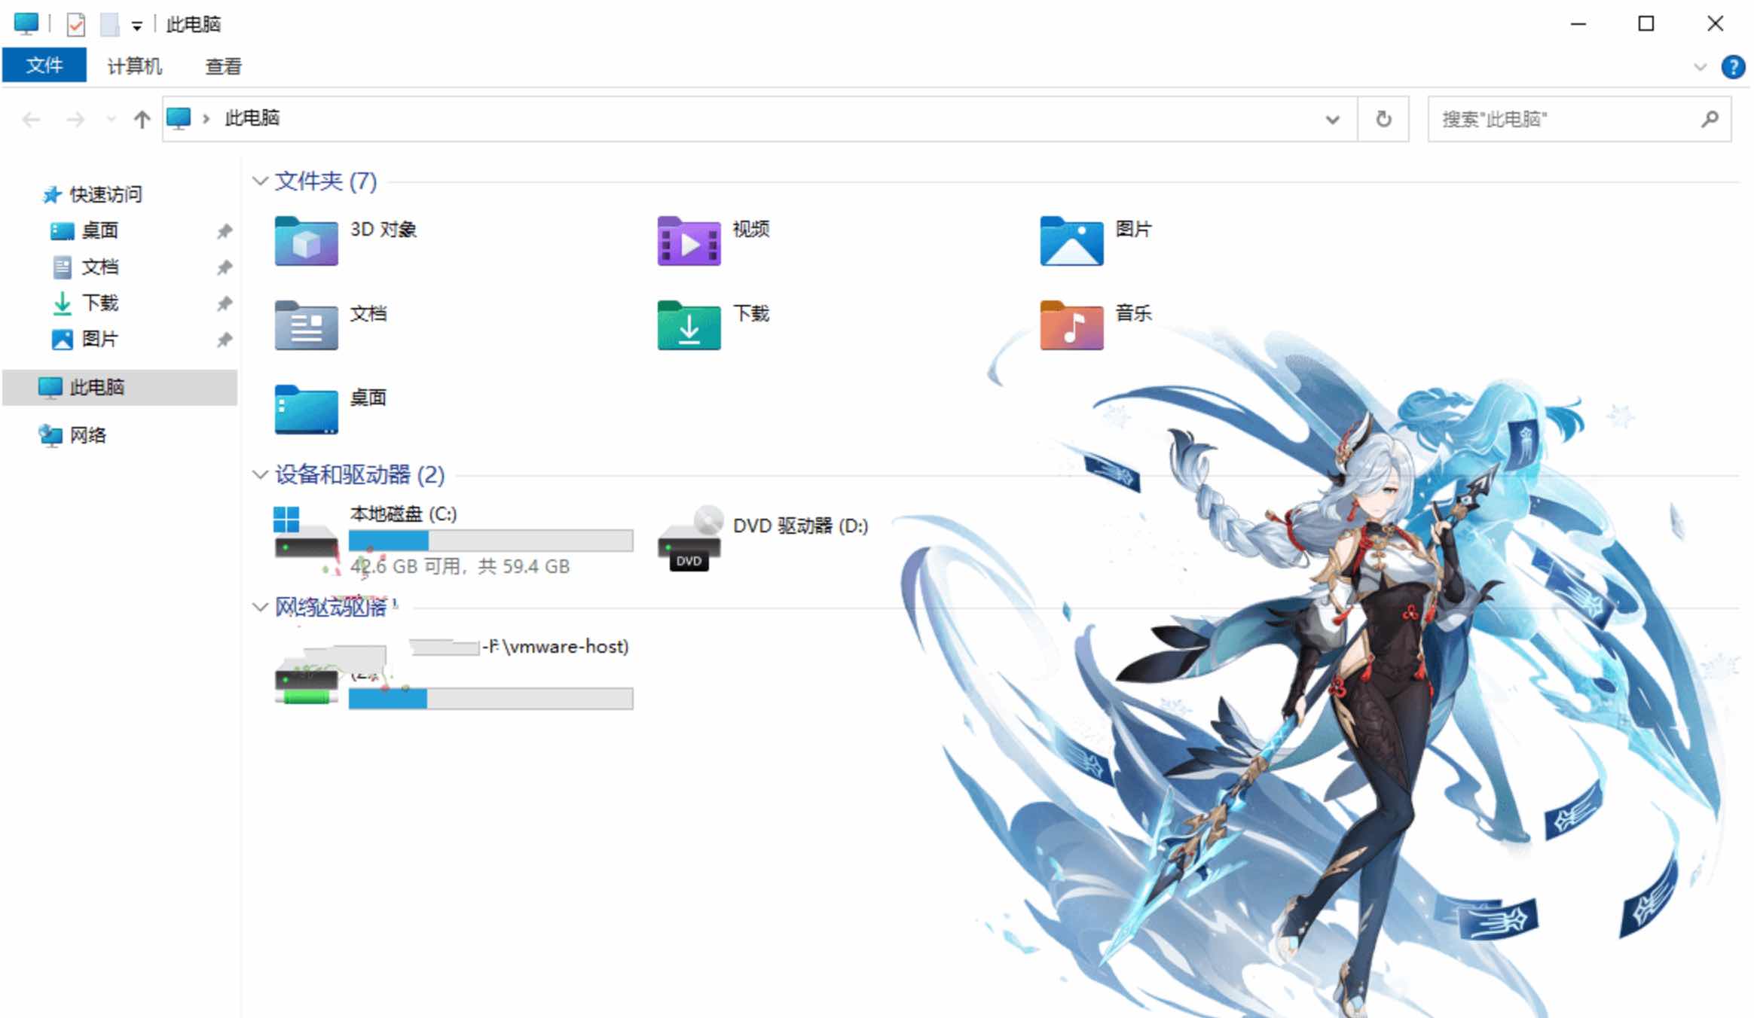Click the properties checkmark icon in title bar
This screenshot has width=1754, height=1018.
[75, 25]
